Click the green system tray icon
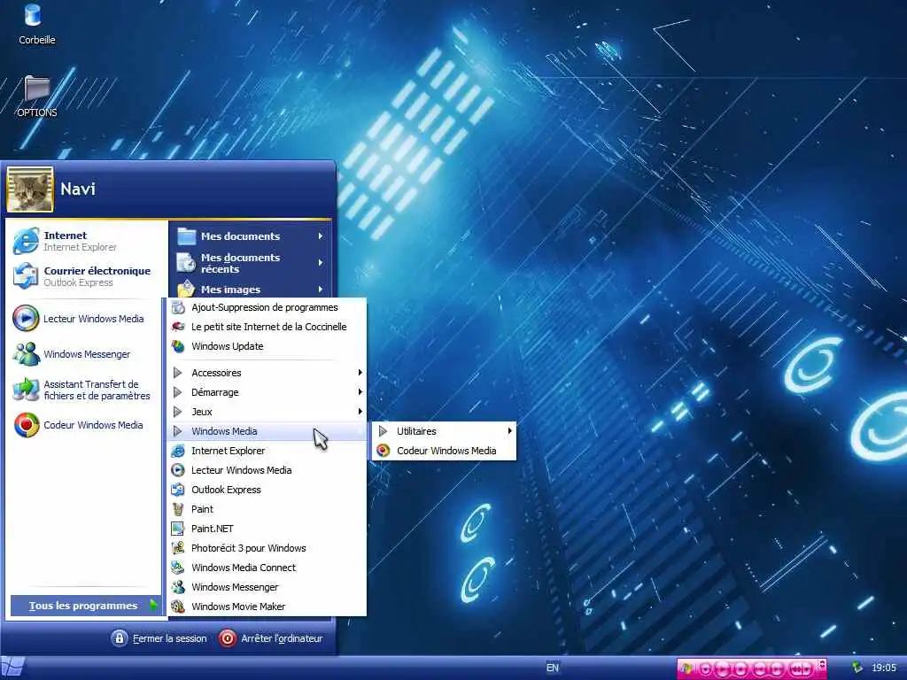The height and width of the screenshot is (680, 907). coord(857,668)
